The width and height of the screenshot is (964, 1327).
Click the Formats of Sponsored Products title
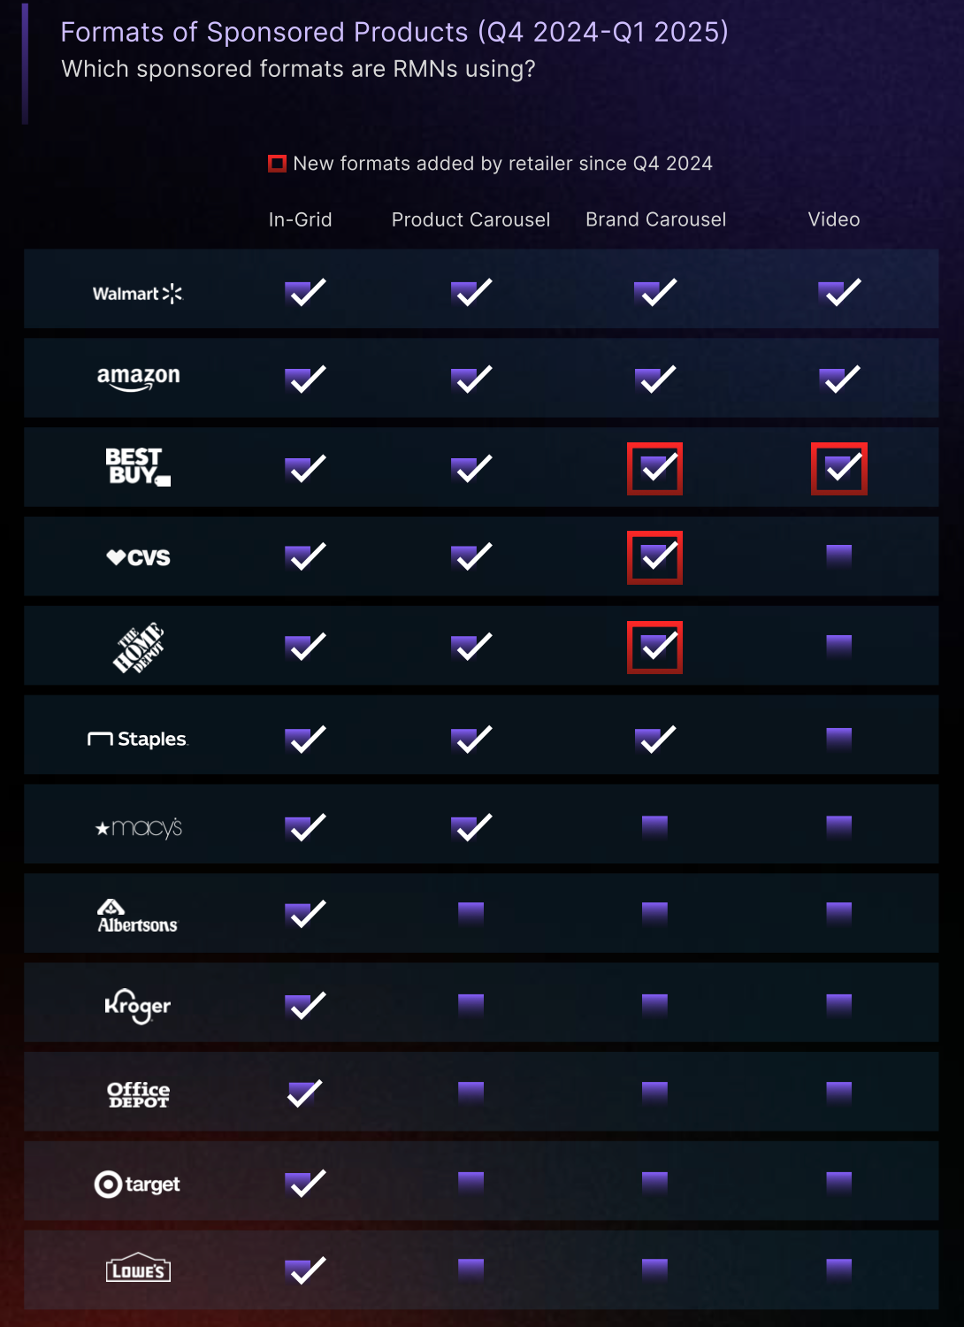pos(394,32)
